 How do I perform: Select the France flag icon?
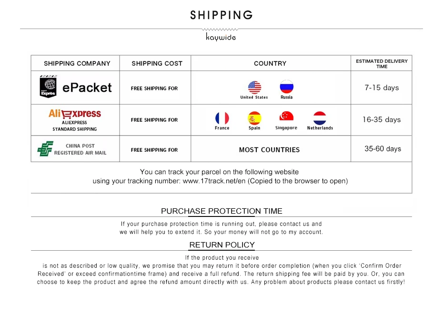(x=222, y=118)
